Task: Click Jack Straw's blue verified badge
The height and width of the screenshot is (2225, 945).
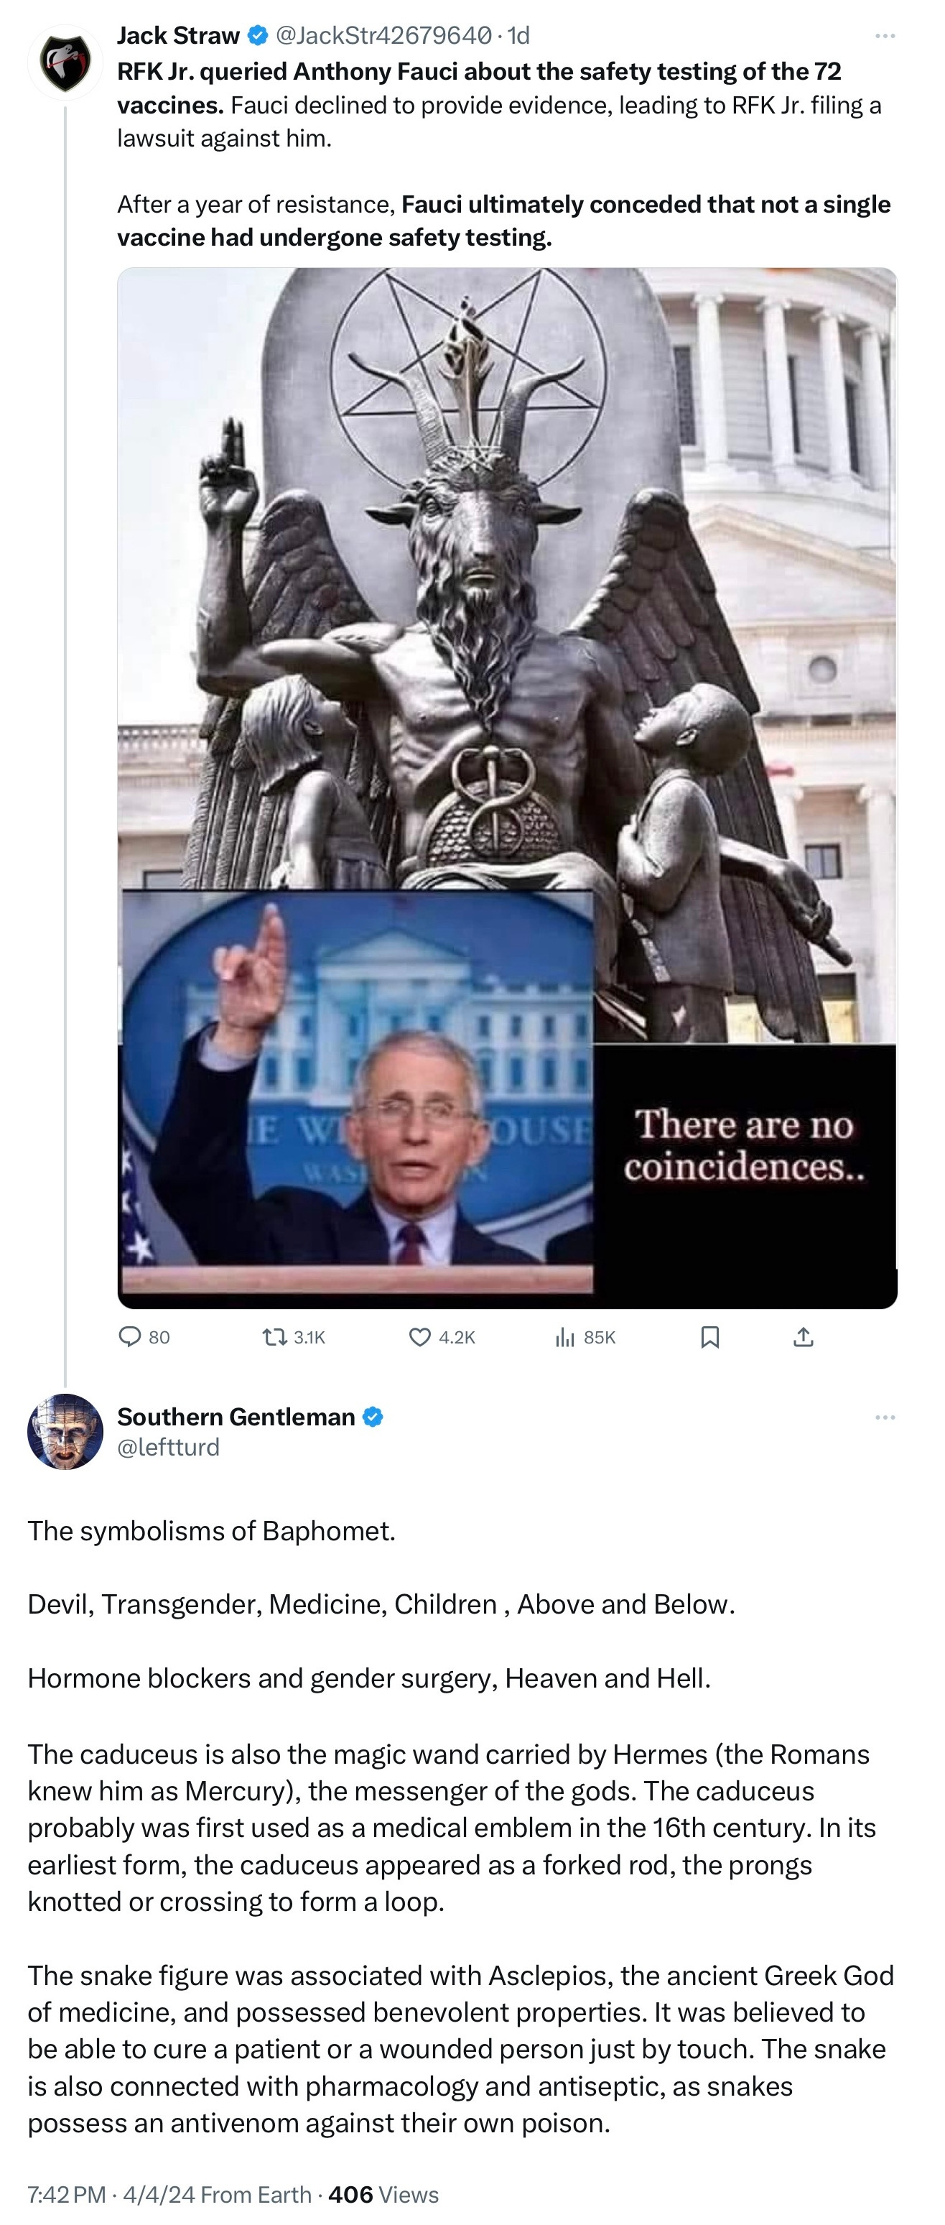Action: pos(257,35)
